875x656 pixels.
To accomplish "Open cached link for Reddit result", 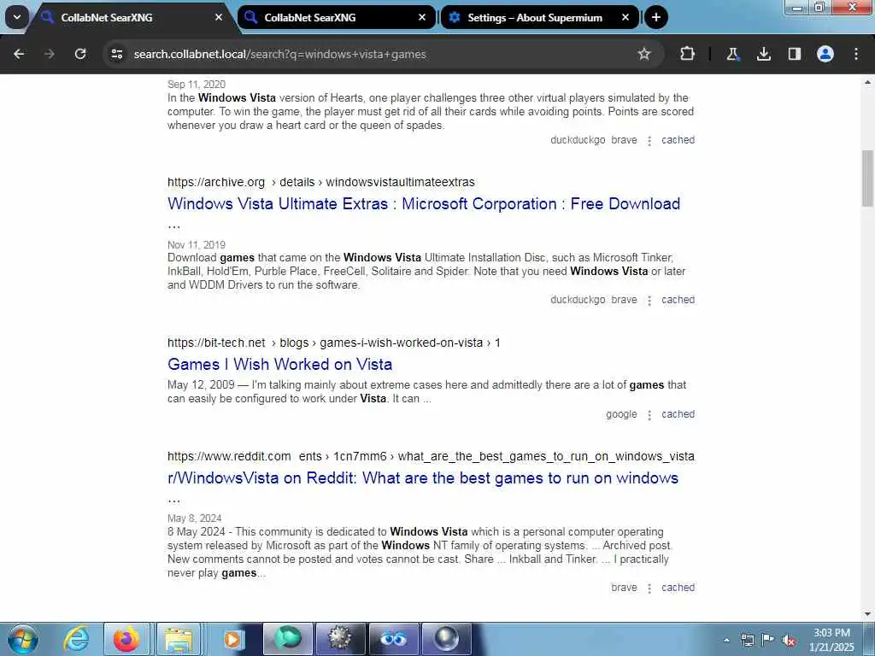I will tap(678, 588).
